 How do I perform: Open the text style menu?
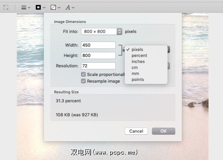(x=70, y=7)
